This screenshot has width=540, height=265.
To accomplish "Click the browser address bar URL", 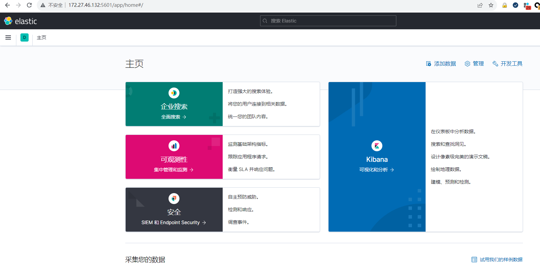I will click(106, 5).
